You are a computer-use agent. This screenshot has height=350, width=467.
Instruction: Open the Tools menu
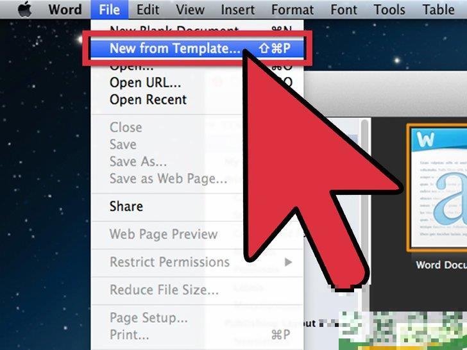click(389, 10)
